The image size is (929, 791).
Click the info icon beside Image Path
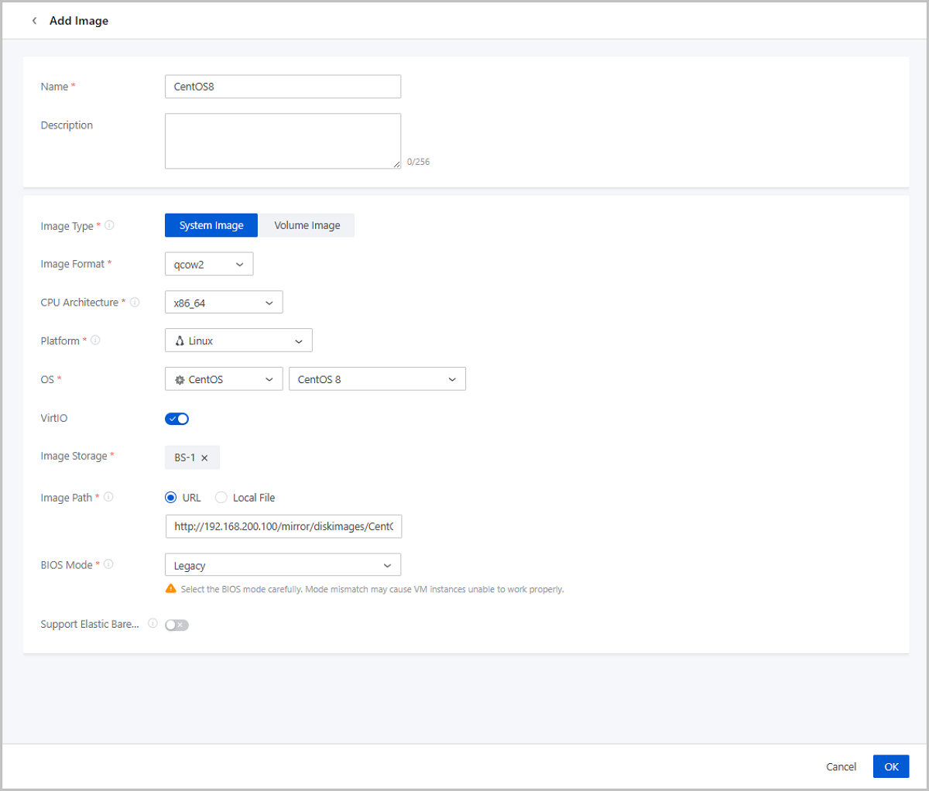[x=108, y=497]
